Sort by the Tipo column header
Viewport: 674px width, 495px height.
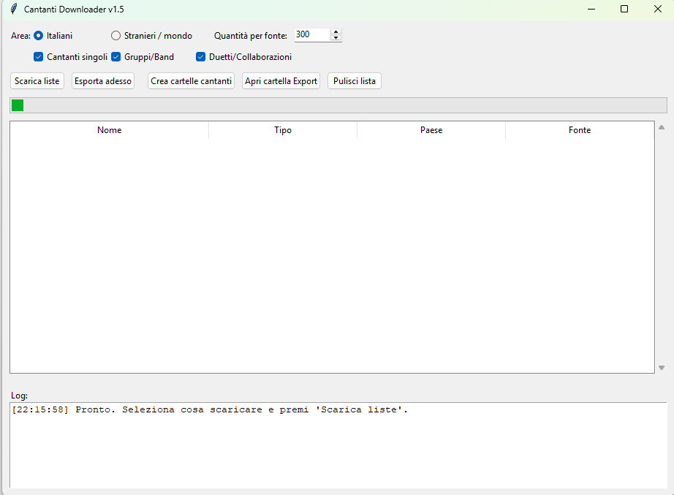[283, 130]
